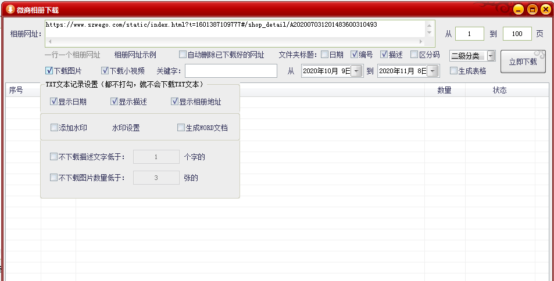Toggle the 添加水印 checkbox
554x281 pixels.
coord(54,128)
